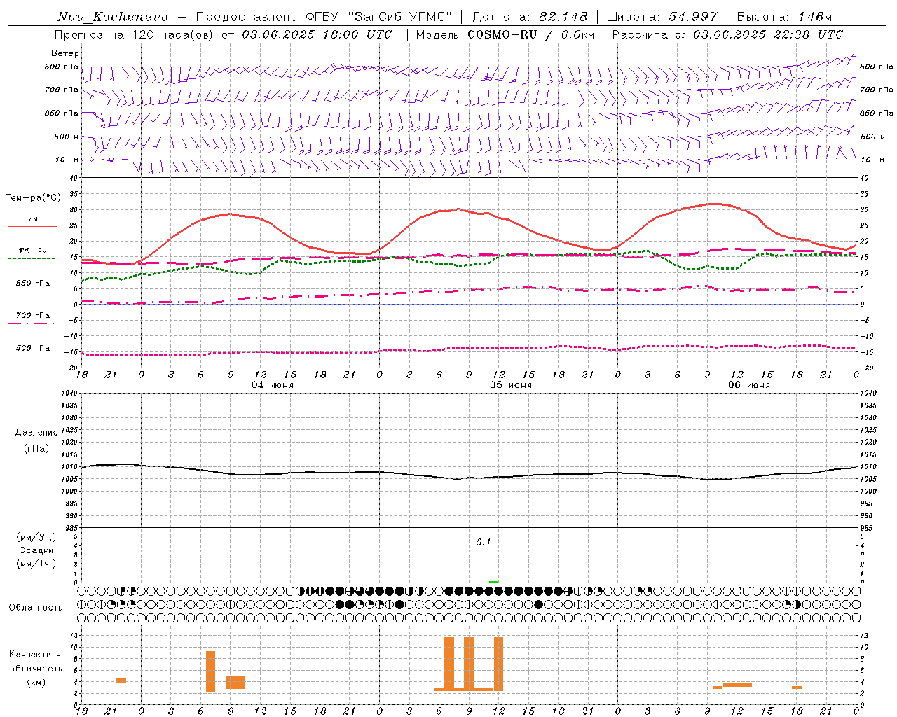Click the '985' value on right pressure axis
The height and width of the screenshot is (717, 897).
[866, 528]
